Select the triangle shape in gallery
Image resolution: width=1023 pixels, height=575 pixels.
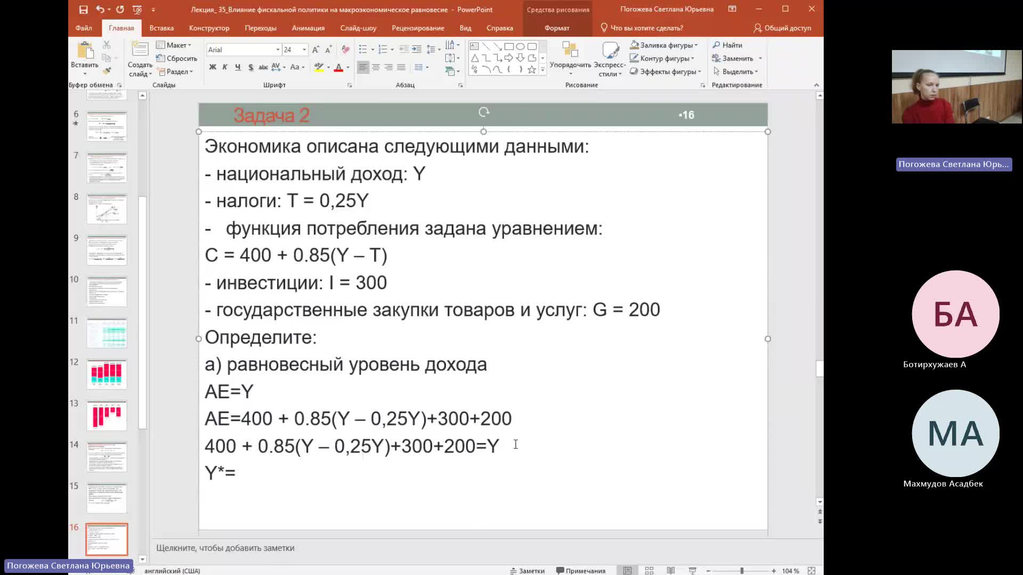point(474,57)
